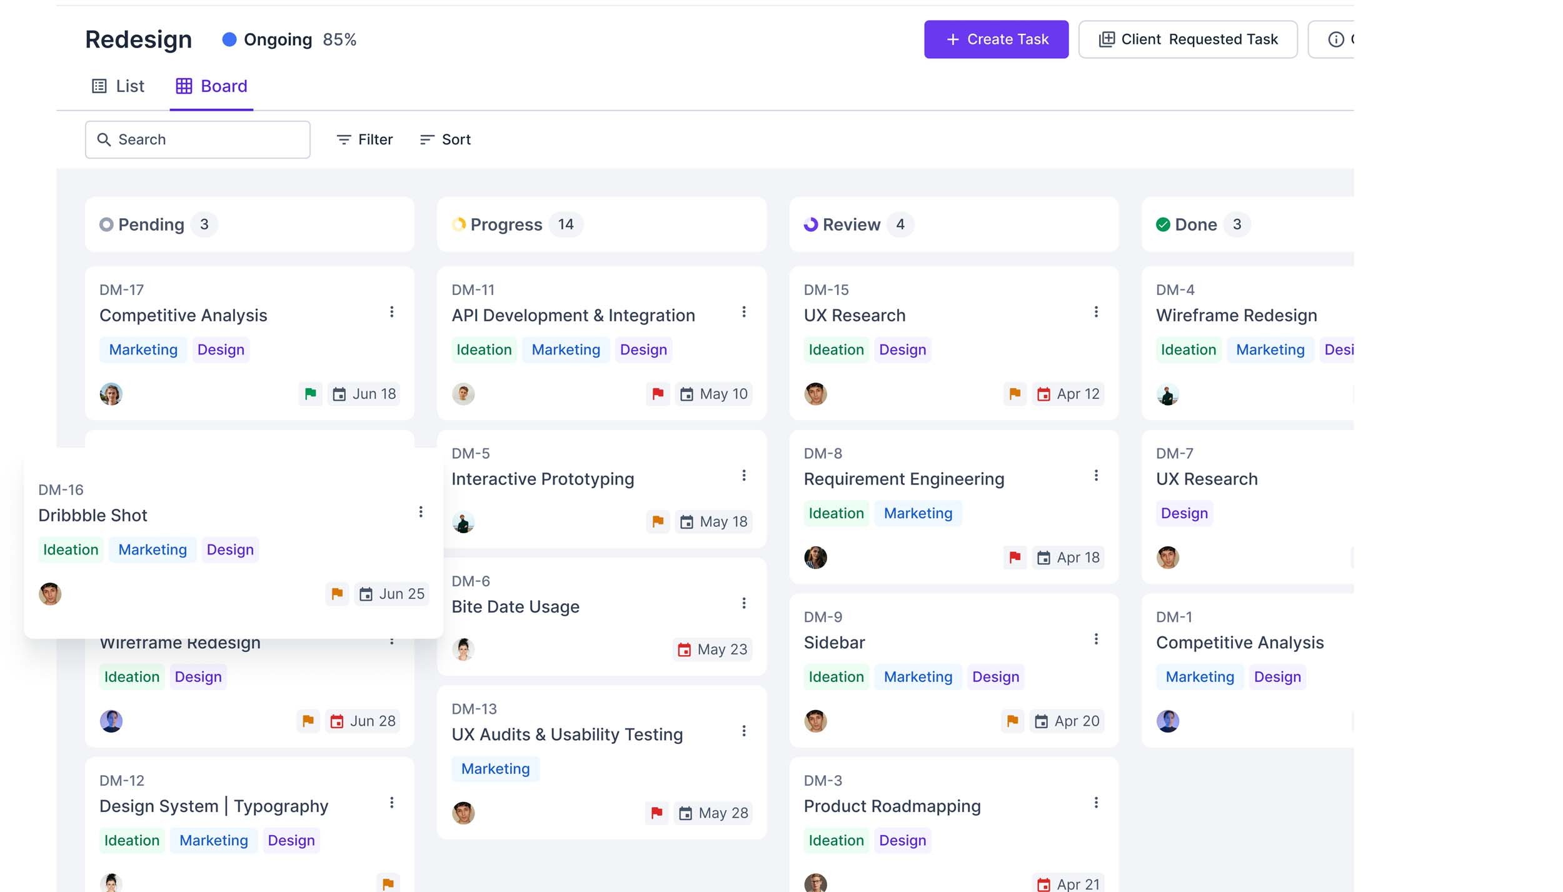1563x892 pixels.
Task: Open the Sort options
Action: [x=445, y=139]
